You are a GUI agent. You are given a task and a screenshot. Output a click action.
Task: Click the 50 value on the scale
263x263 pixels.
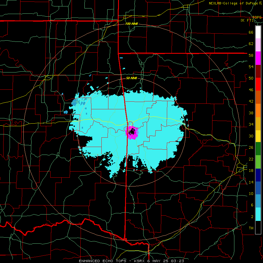251,78
